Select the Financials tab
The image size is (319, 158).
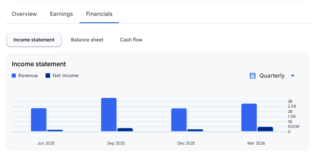point(99,14)
